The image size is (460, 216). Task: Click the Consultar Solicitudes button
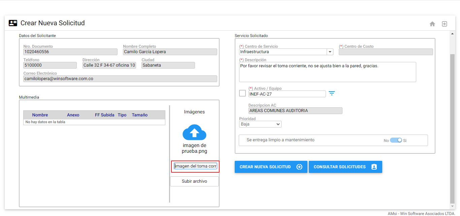pos(346,167)
